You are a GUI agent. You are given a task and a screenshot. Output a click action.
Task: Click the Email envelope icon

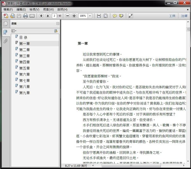point(32,16)
